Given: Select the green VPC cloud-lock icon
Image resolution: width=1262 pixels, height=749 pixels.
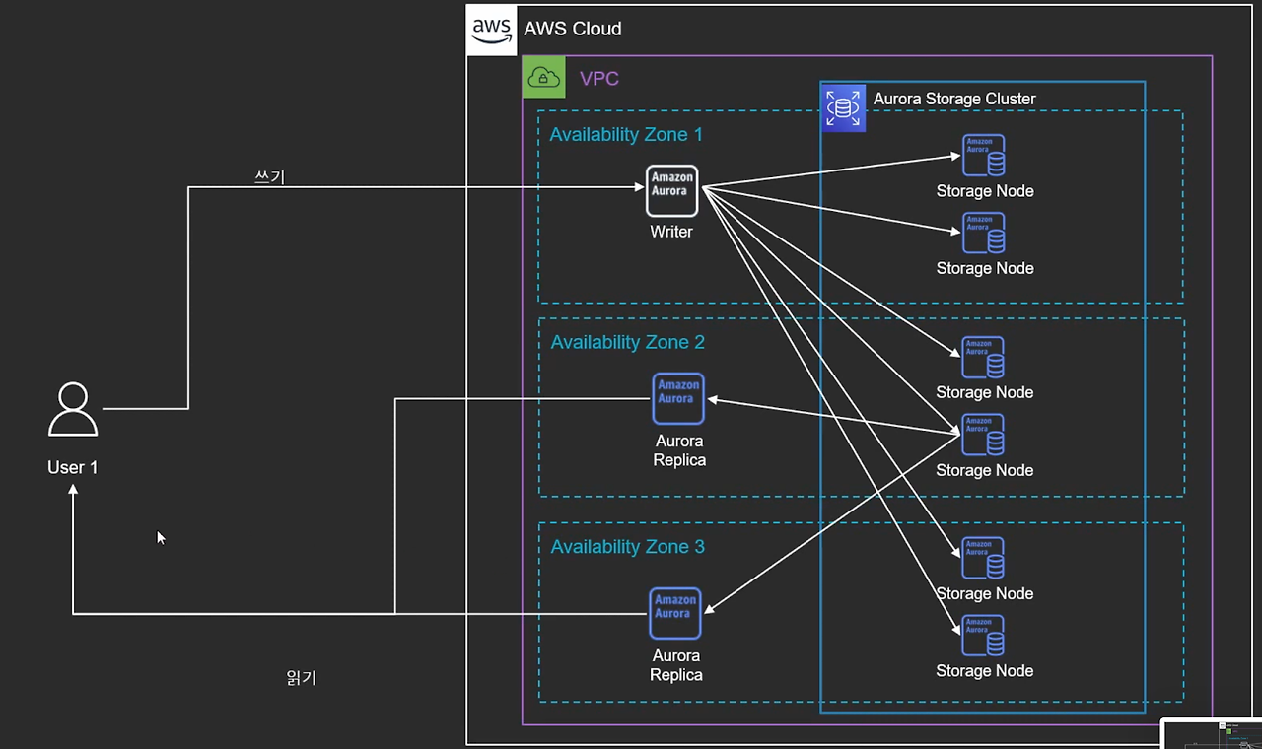Looking at the screenshot, I should pos(543,77).
